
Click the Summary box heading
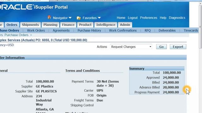pyautogui.click(x=137, y=68)
